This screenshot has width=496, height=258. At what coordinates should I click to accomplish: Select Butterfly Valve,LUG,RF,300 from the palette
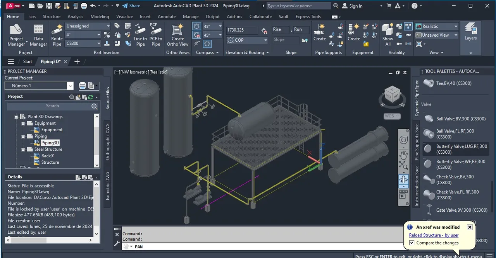click(455, 149)
